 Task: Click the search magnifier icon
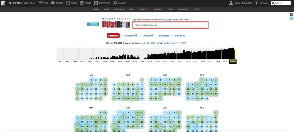click(273, 3)
